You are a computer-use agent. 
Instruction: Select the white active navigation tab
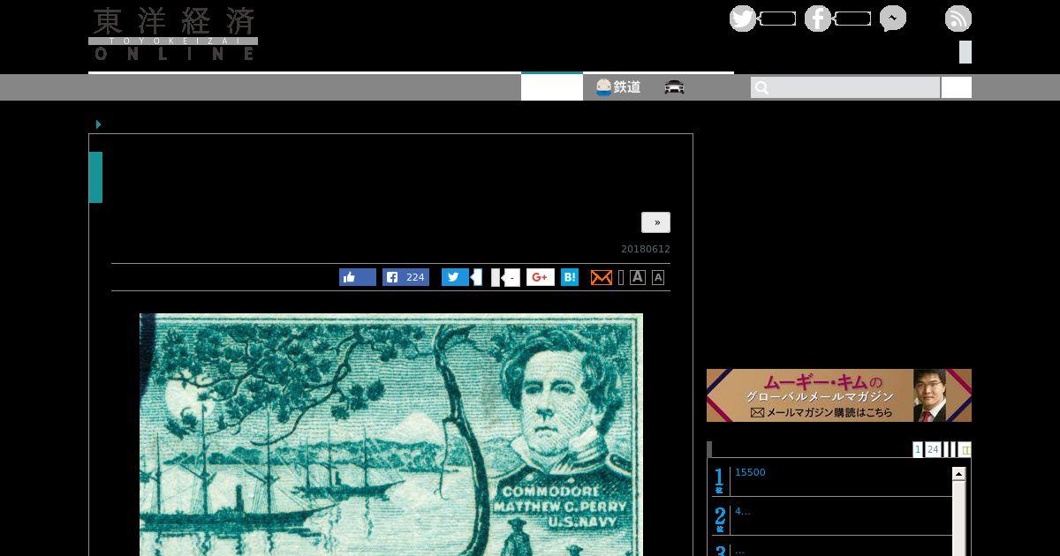(x=552, y=86)
